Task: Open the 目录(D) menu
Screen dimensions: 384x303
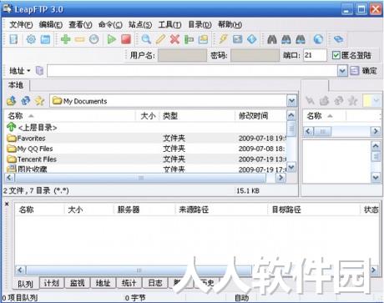Action: (200, 25)
